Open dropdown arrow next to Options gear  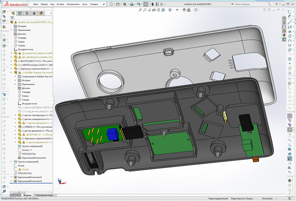(x=165, y=4)
